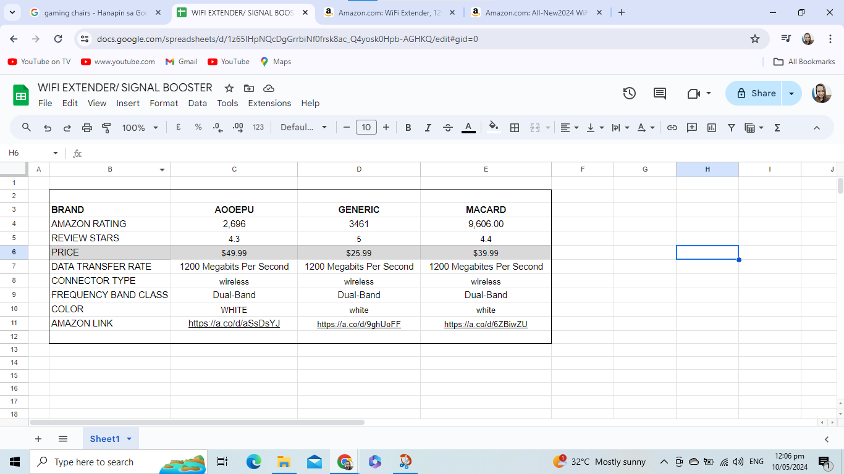Open Sheet1 tab options arrow
The height and width of the screenshot is (474, 844).
pyautogui.click(x=129, y=439)
